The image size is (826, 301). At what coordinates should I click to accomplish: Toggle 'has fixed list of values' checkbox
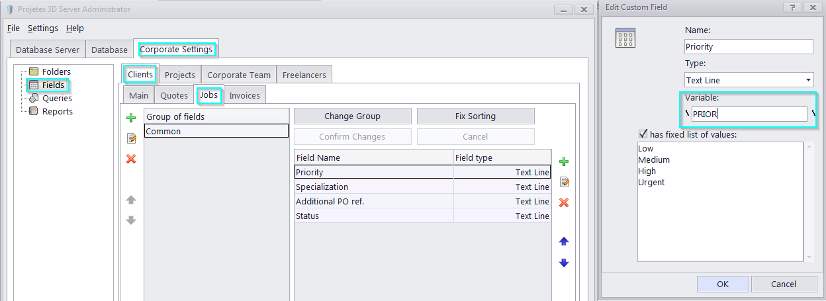click(643, 134)
